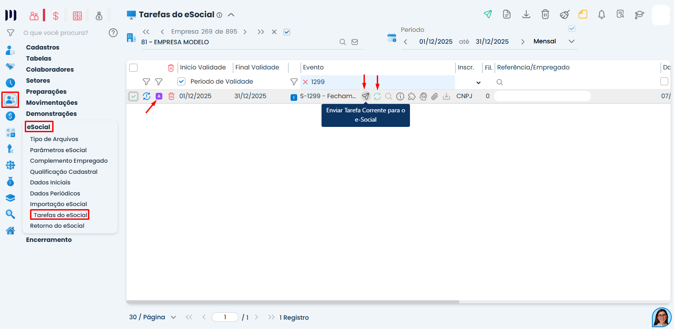Open the help question mark icon in sidebar
Viewport: 674px width, 329px height.
coord(113,32)
